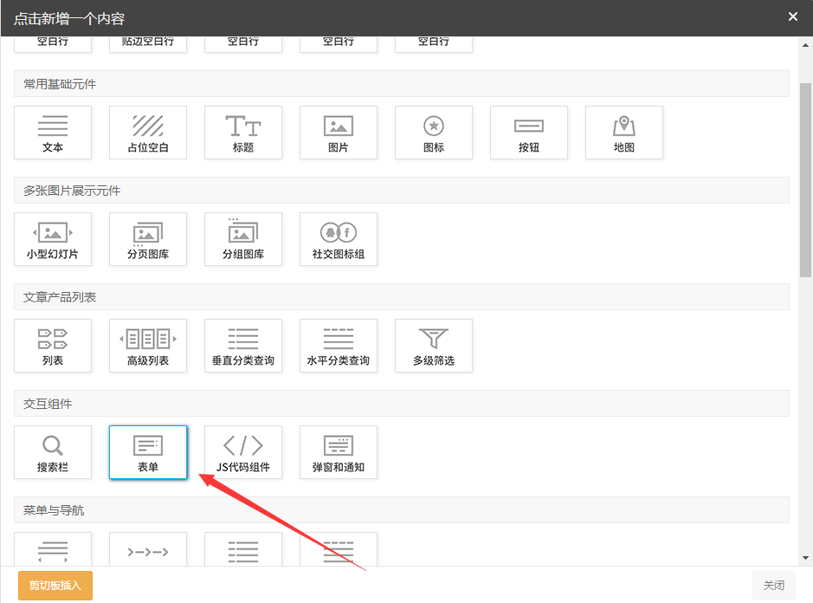Insert the 按钮 button component

(529, 133)
